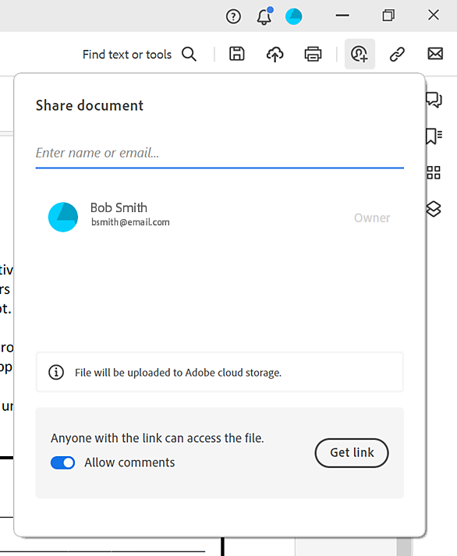This screenshot has width=457, height=556.
Task: Open the Layers panel icon
Action: 434,209
